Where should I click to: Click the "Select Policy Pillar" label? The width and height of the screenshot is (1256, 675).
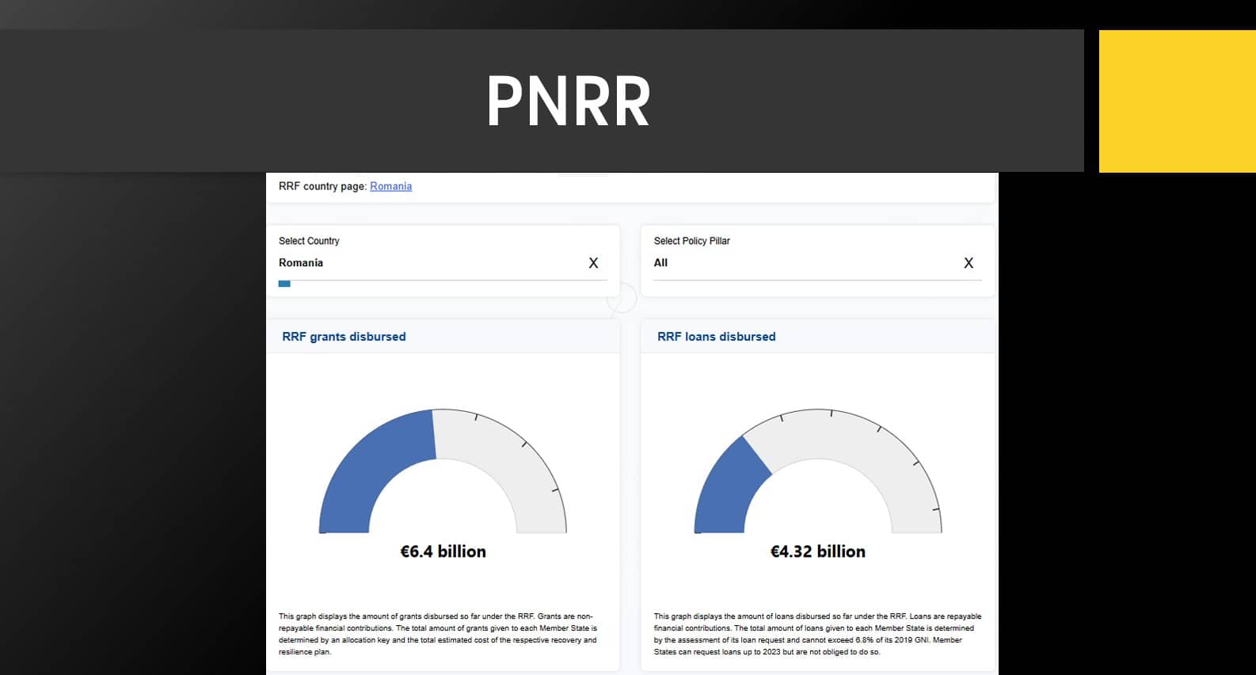point(691,241)
